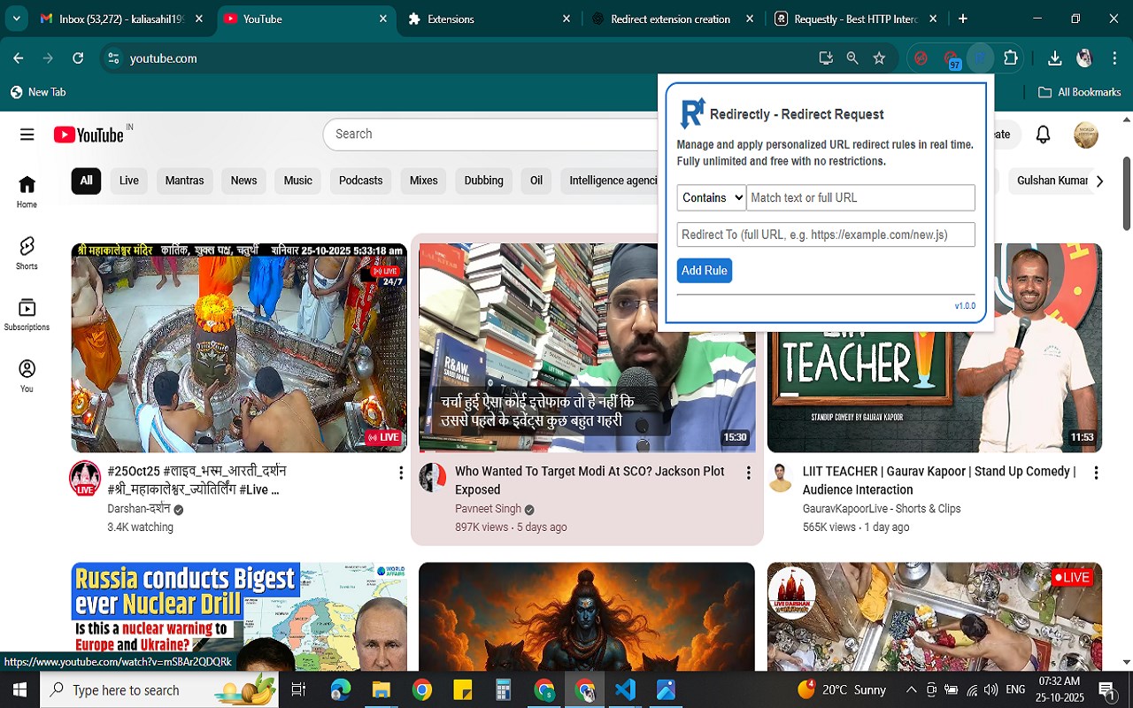Open options menu for the Darshan live video
1133x708 pixels.
click(400, 473)
